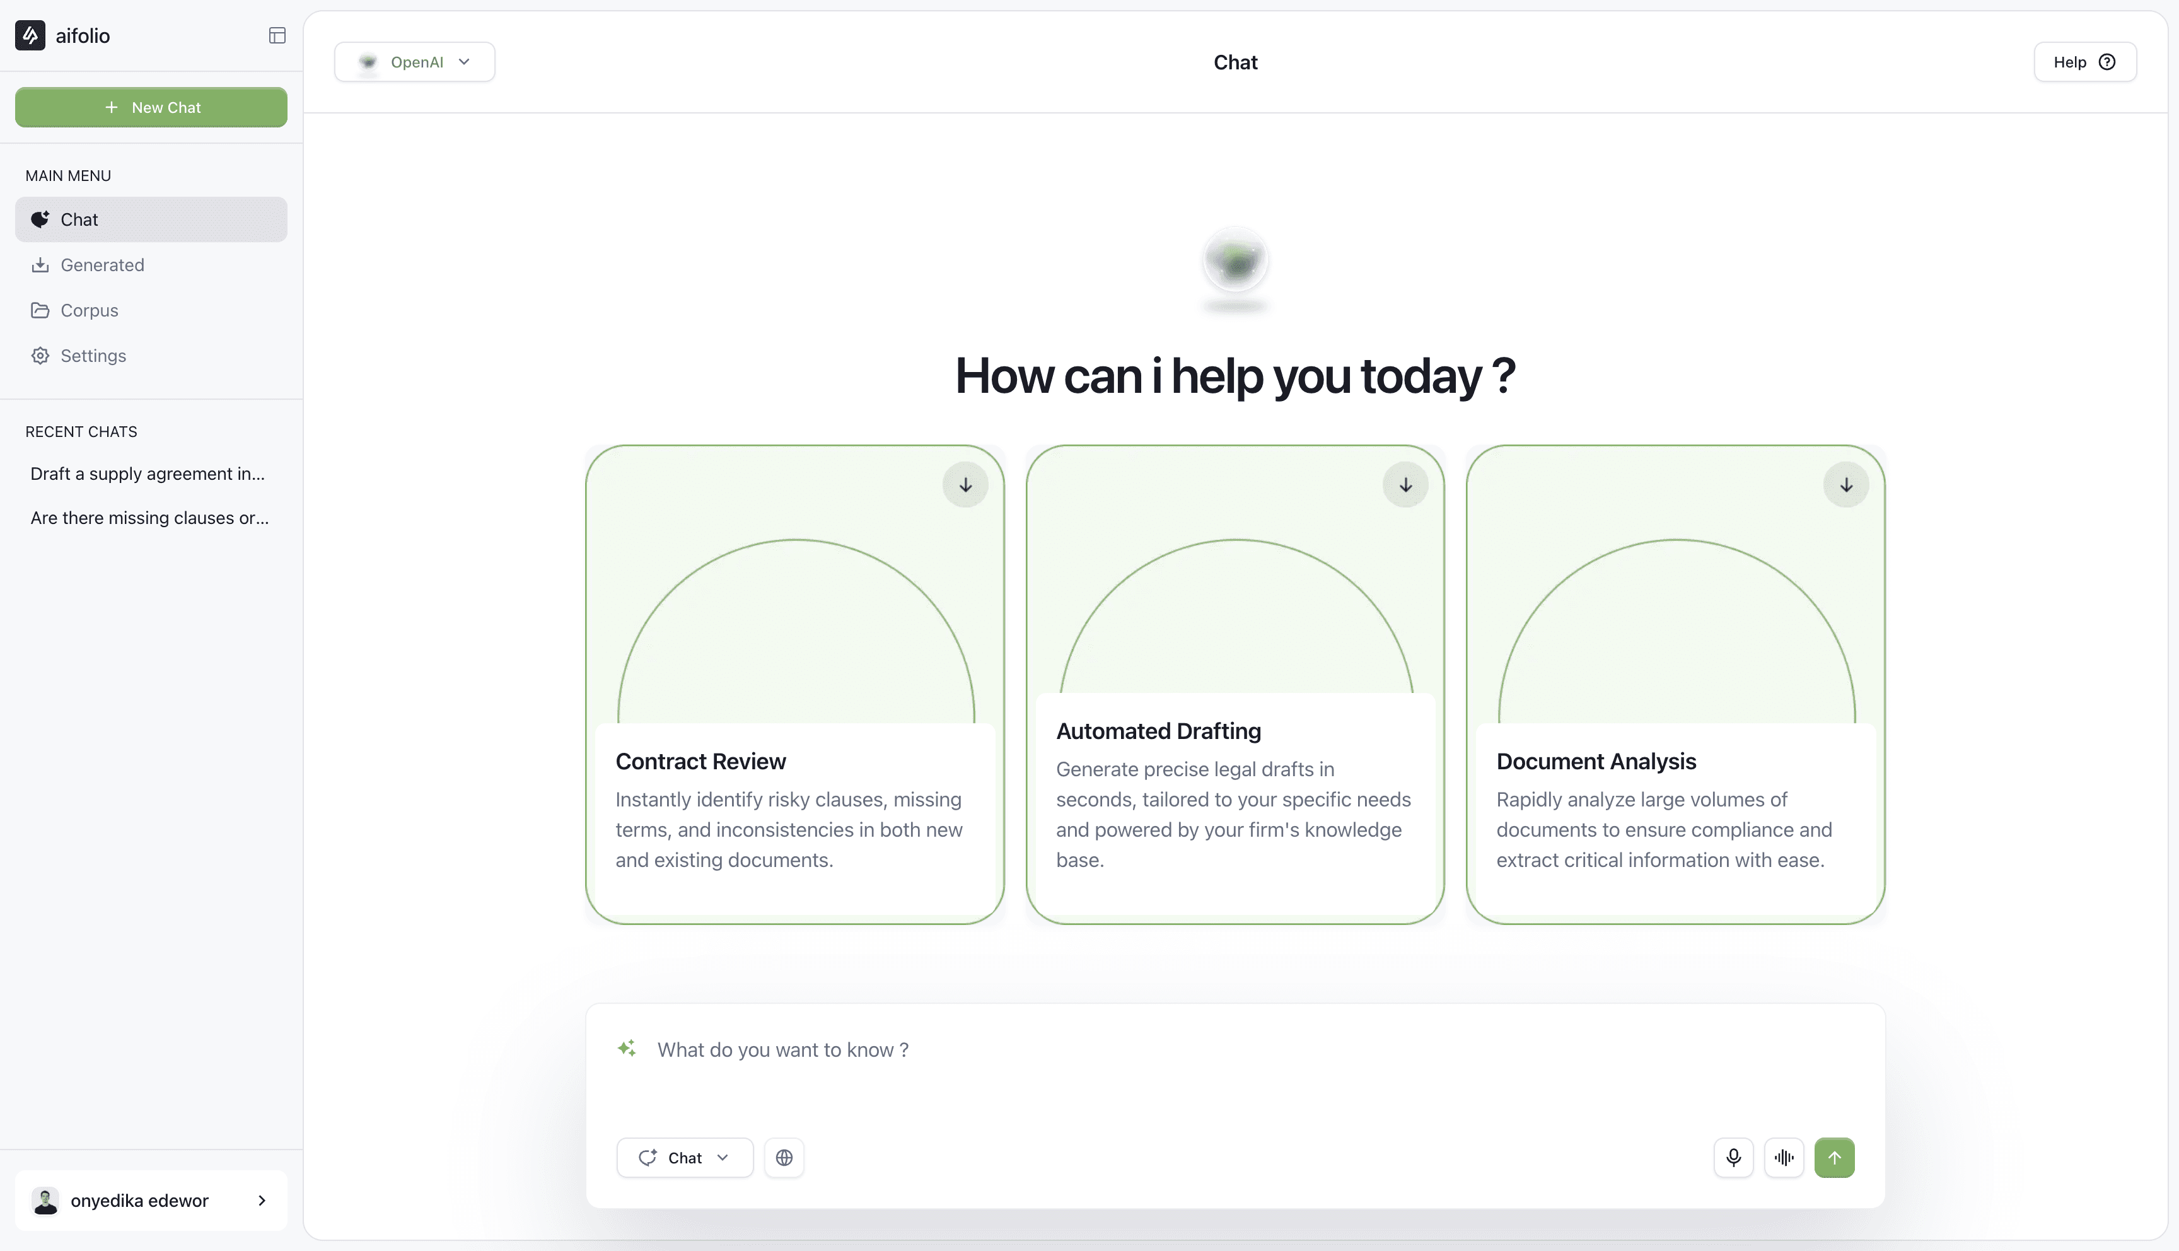Click the voice waveform icon
This screenshot has width=2179, height=1251.
point(1784,1157)
